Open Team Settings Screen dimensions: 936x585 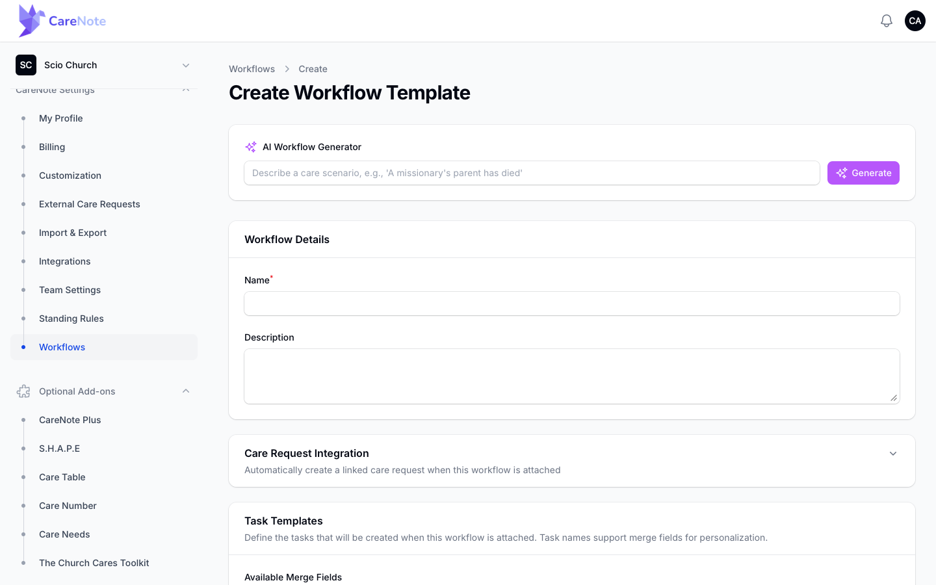click(104, 290)
